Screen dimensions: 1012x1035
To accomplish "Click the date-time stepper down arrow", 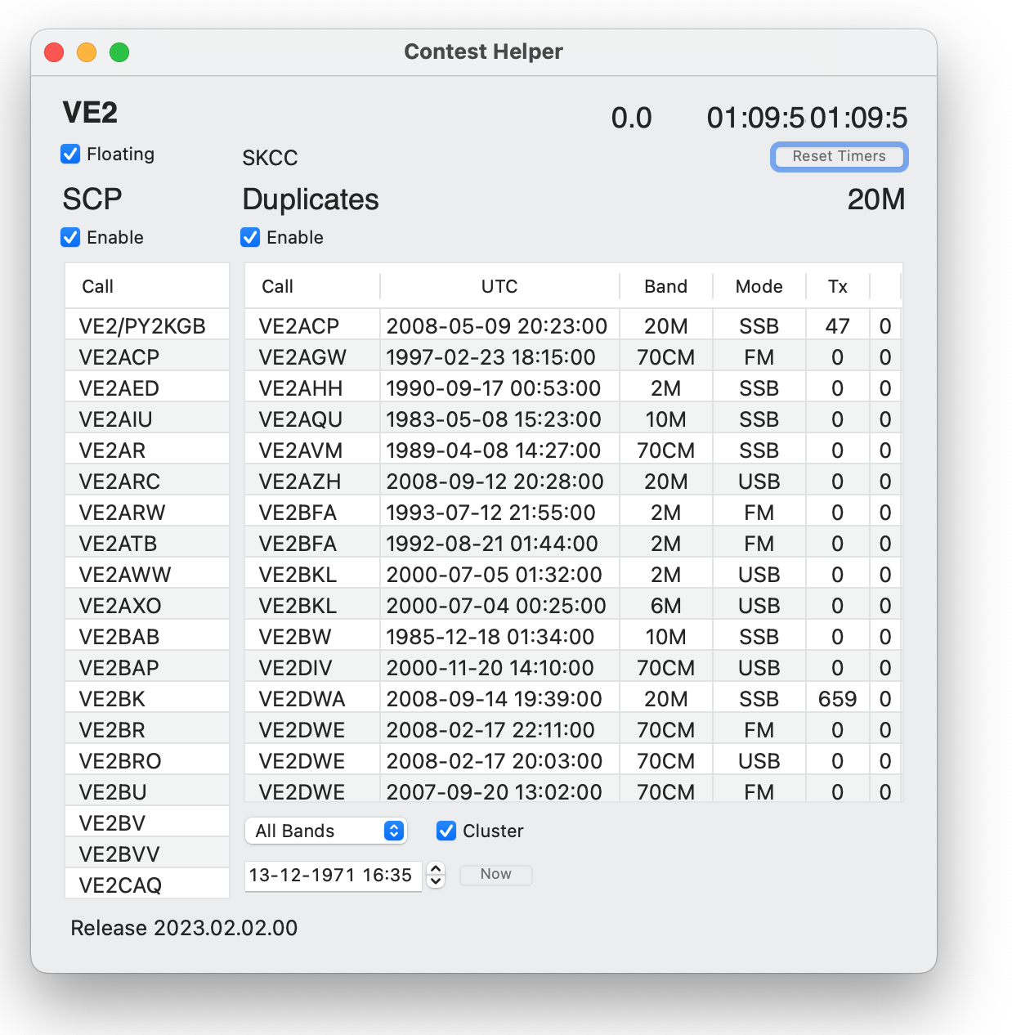I will [437, 882].
